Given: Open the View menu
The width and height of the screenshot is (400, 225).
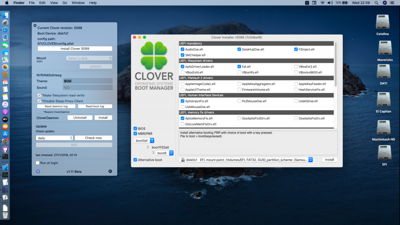Looking at the screenshot, I should 54,3.
